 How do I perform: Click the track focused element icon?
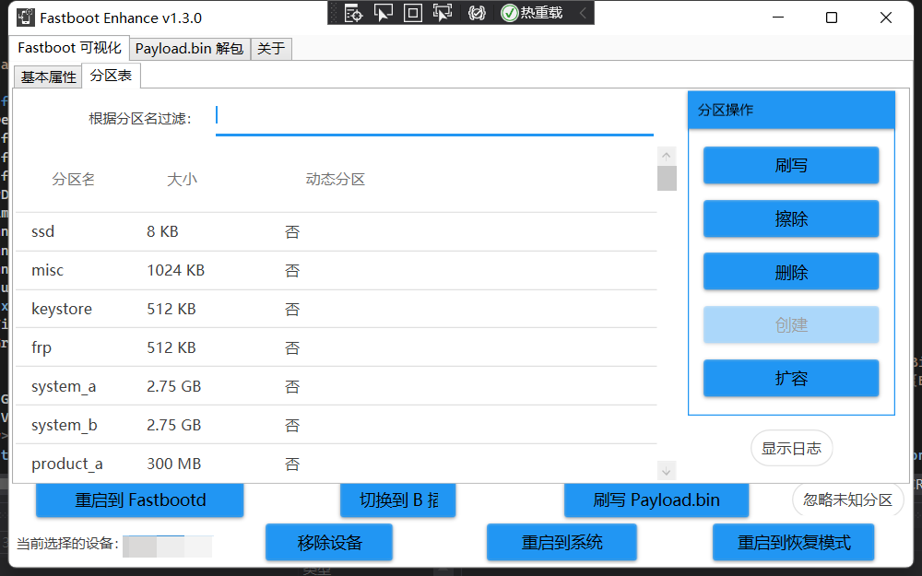443,13
